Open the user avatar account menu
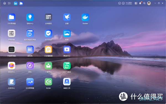 pos(149,3)
